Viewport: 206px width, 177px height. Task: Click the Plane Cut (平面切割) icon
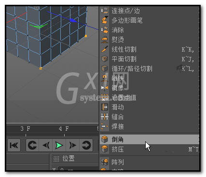pyautogui.click(x=105, y=59)
